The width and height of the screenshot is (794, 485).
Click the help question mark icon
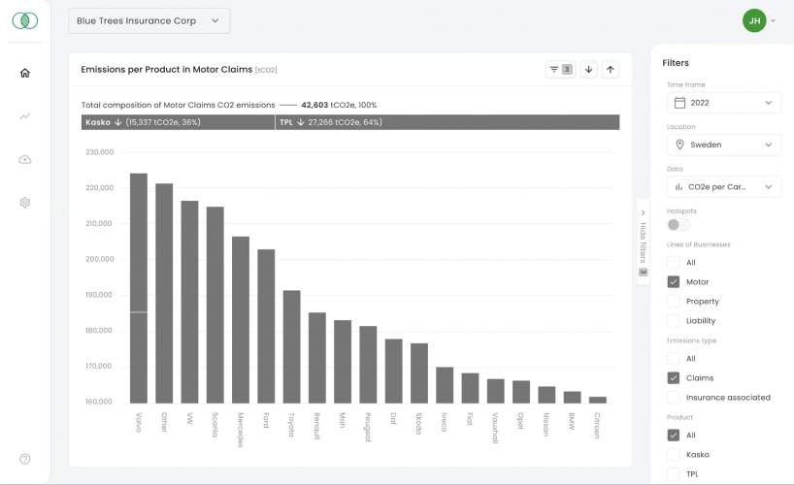coord(25,459)
